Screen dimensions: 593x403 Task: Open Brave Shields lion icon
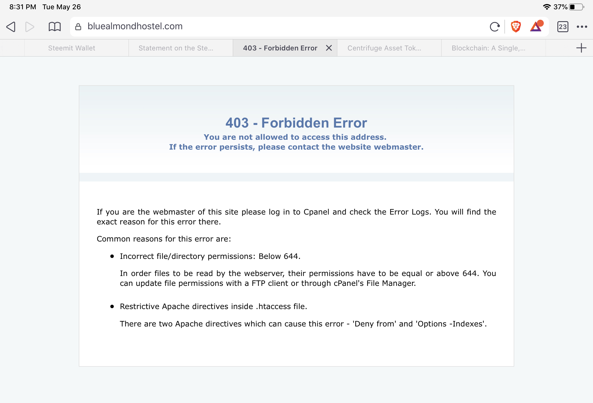point(516,27)
